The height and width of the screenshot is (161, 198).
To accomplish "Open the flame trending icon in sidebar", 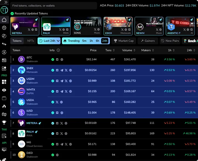I will [4, 106].
